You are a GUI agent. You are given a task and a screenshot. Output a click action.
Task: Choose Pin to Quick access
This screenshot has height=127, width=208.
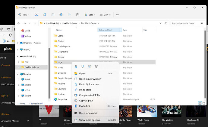[x=95, y=84]
